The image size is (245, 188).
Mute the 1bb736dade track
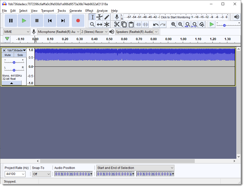8,55
